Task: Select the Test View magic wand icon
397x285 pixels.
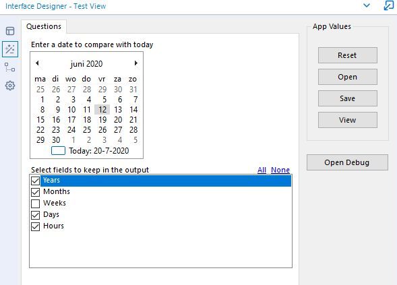Action: pos(10,49)
